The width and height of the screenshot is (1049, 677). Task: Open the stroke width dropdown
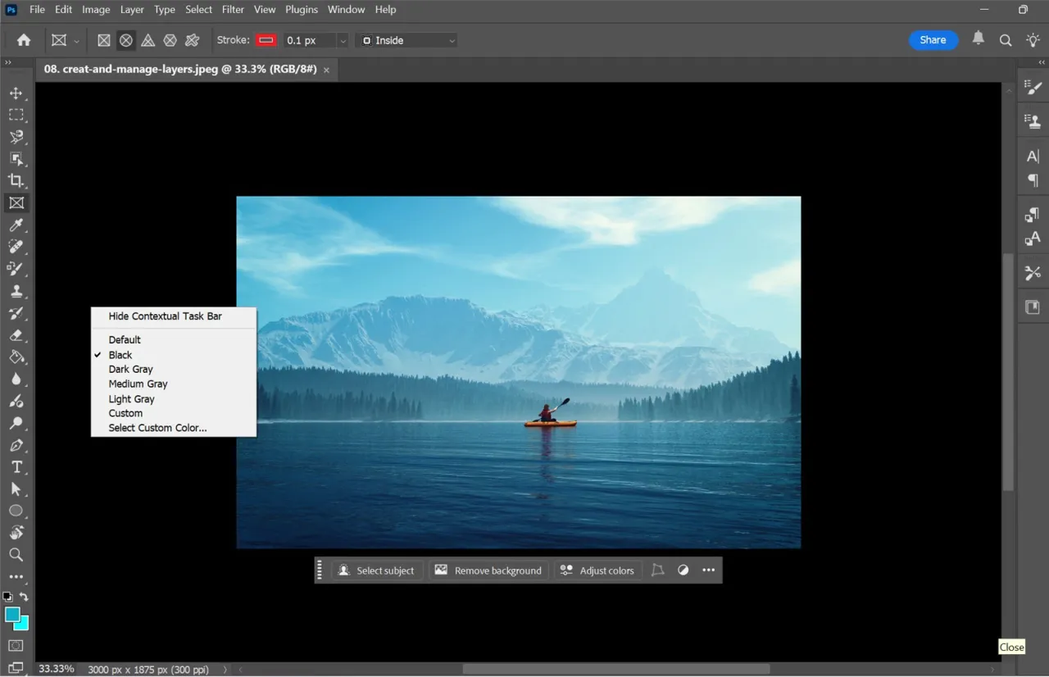[343, 39]
